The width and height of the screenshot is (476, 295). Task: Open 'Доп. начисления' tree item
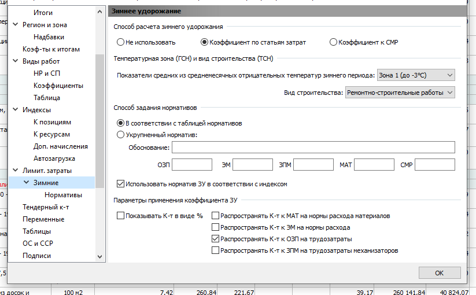(x=60, y=146)
